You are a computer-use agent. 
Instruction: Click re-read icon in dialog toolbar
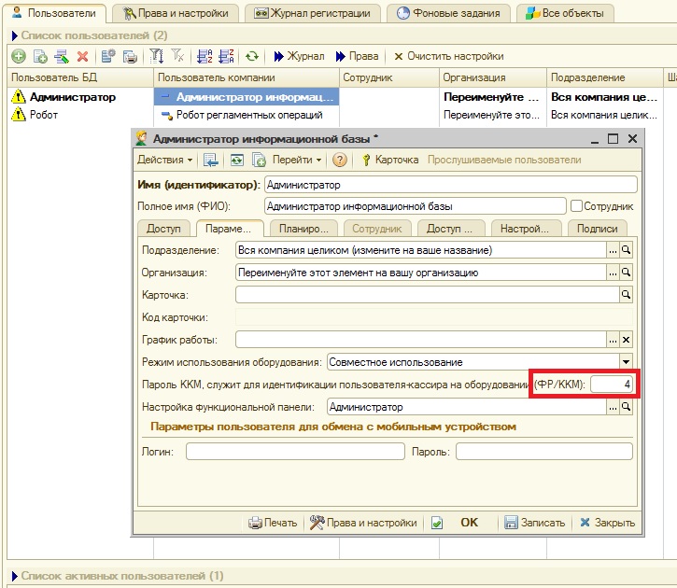(x=236, y=160)
